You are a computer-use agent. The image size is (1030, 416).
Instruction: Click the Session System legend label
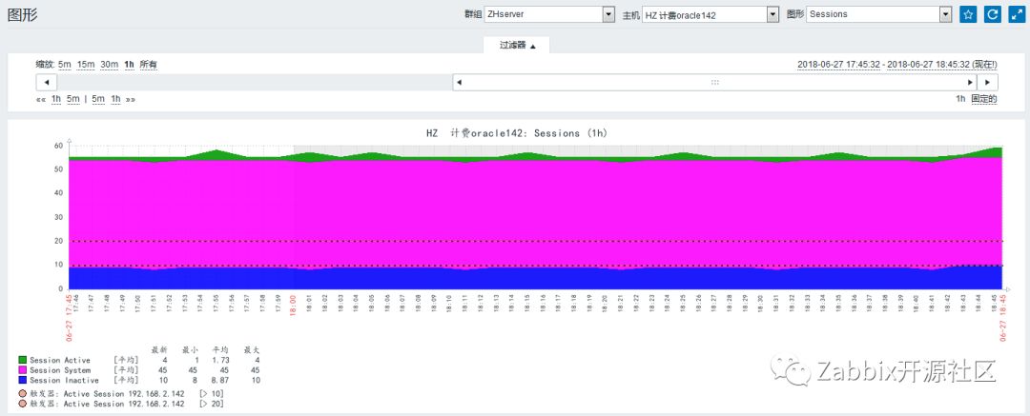[60, 370]
